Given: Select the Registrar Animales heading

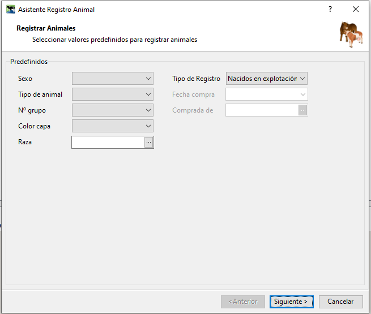Looking at the screenshot, I should point(46,28).
